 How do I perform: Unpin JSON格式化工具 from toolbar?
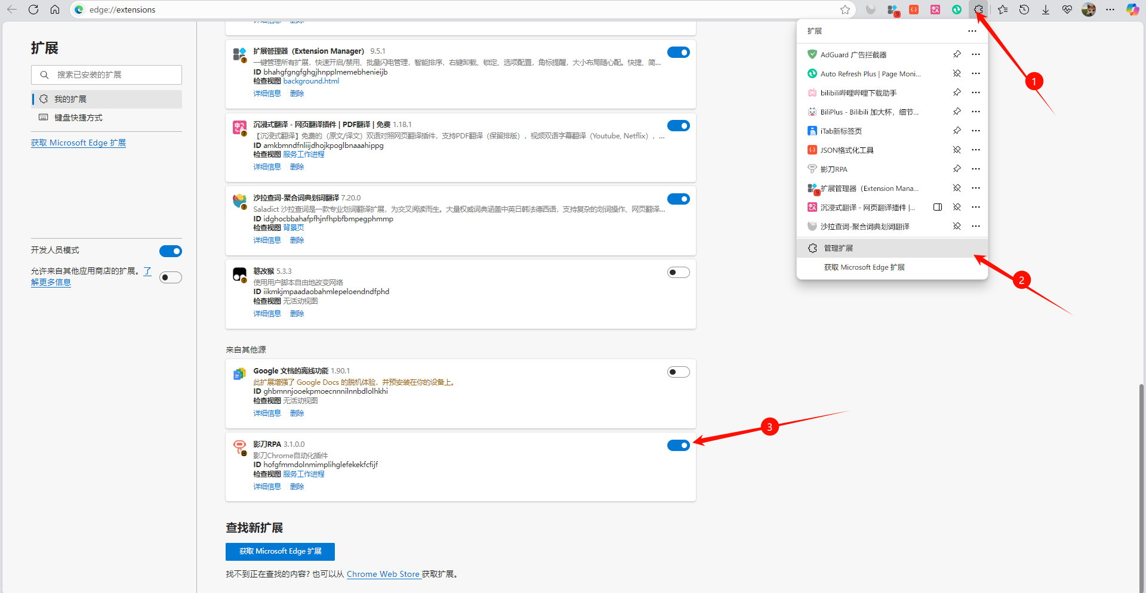coord(957,150)
